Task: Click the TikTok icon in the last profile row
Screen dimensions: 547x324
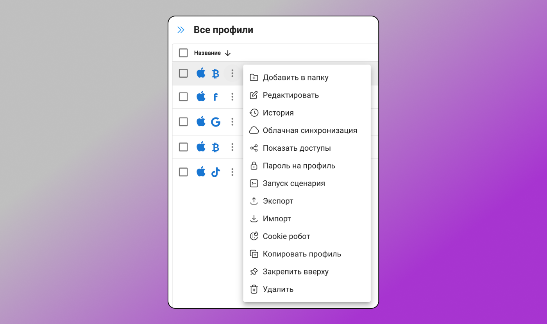Action: [216, 172]
